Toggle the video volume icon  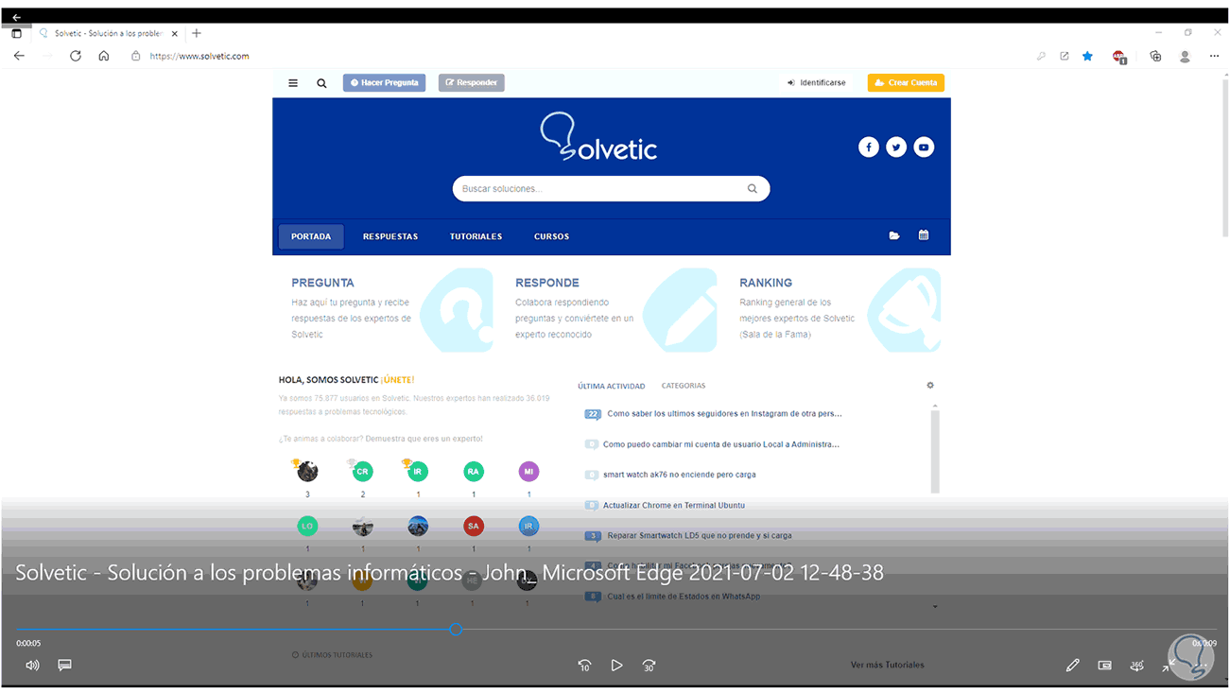(x=32, y=666)
